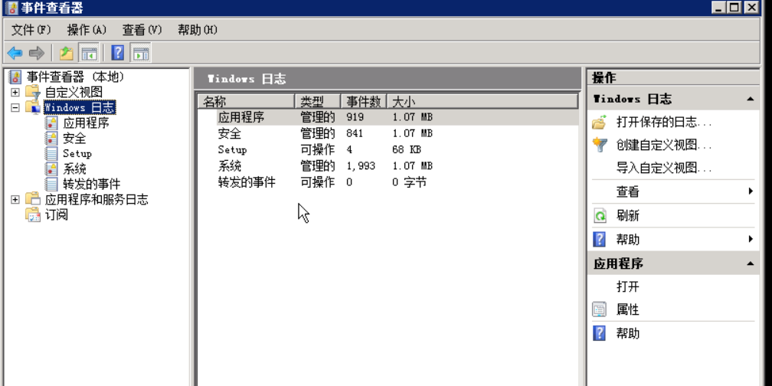Click 打开保存的日志... action link
Image resolution: width=772 pixels, height=386 pixels.
pos(664,122)
